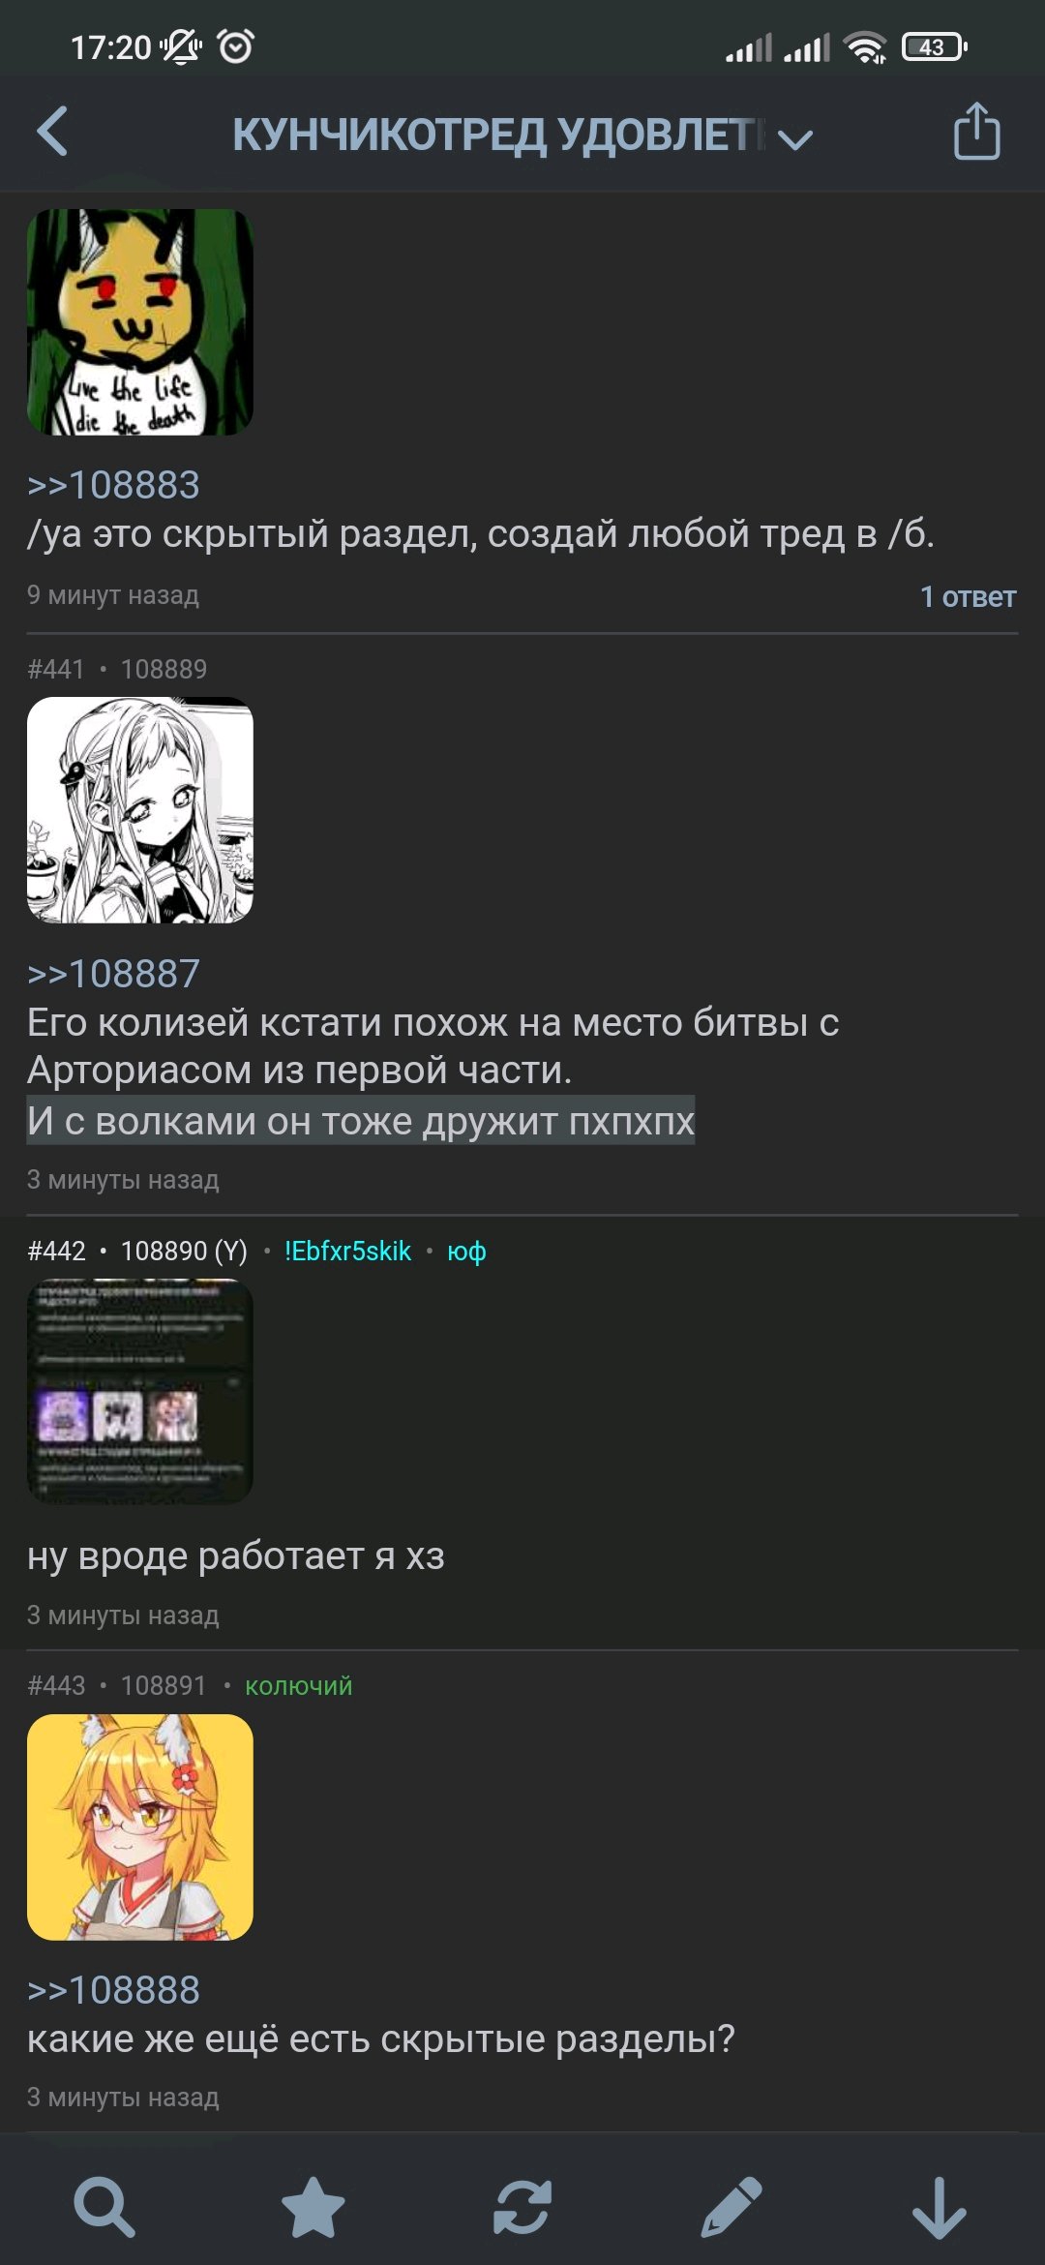Open the manga girl sketch thumbnail
Image resolution: width=1045 pixels, height=2265 pixels.
pos(140,810)
